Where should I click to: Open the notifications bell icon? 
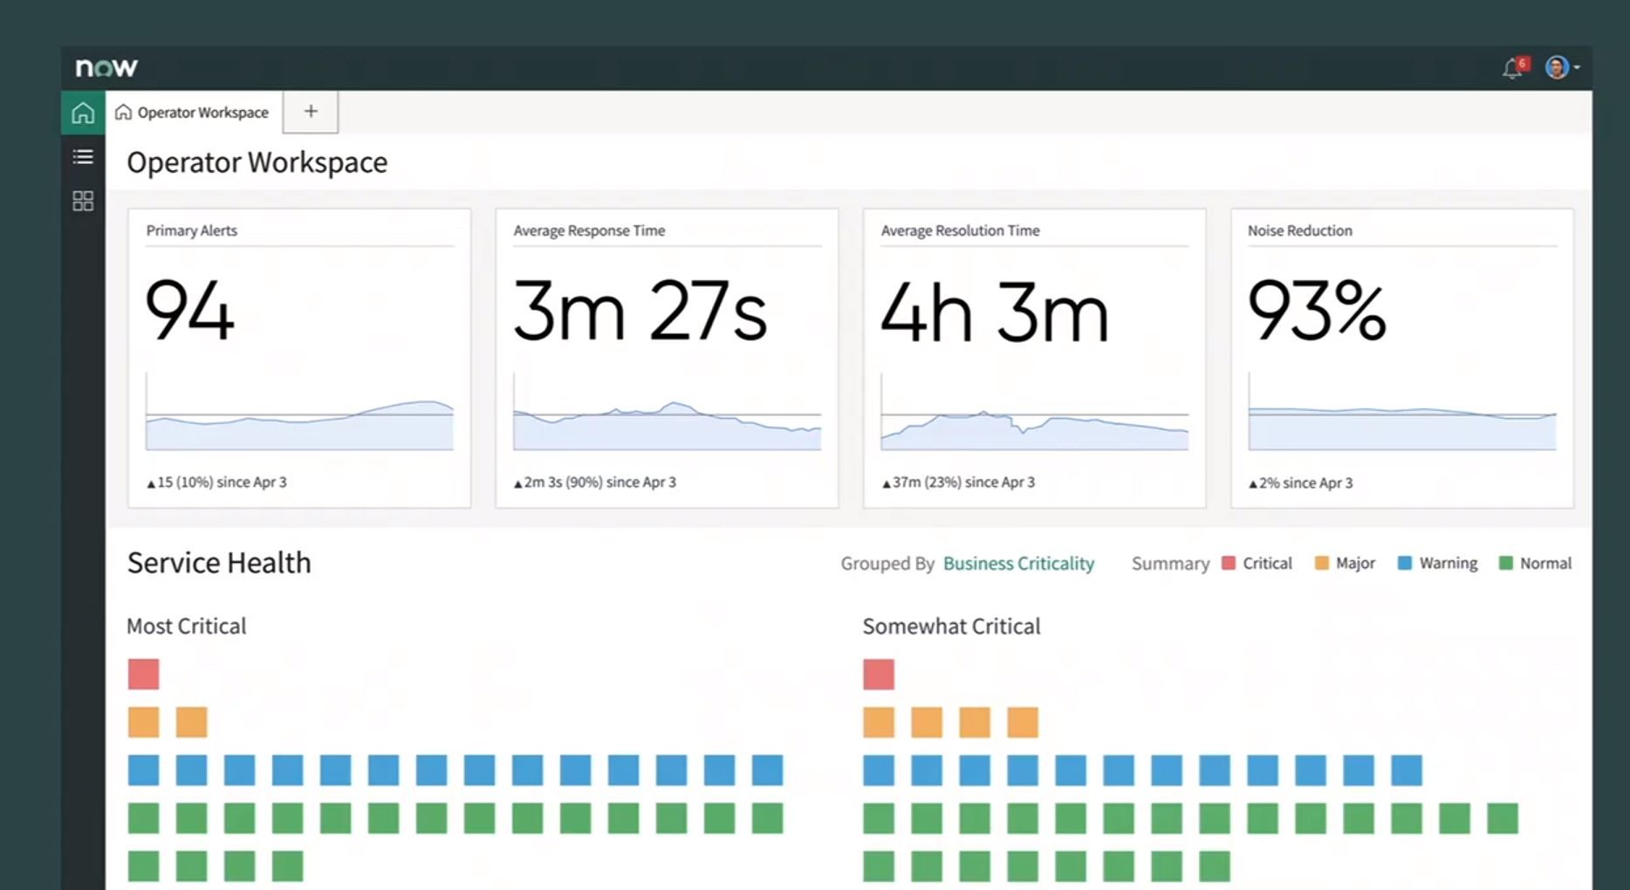pyautogui.click(x=1512, y=68)
